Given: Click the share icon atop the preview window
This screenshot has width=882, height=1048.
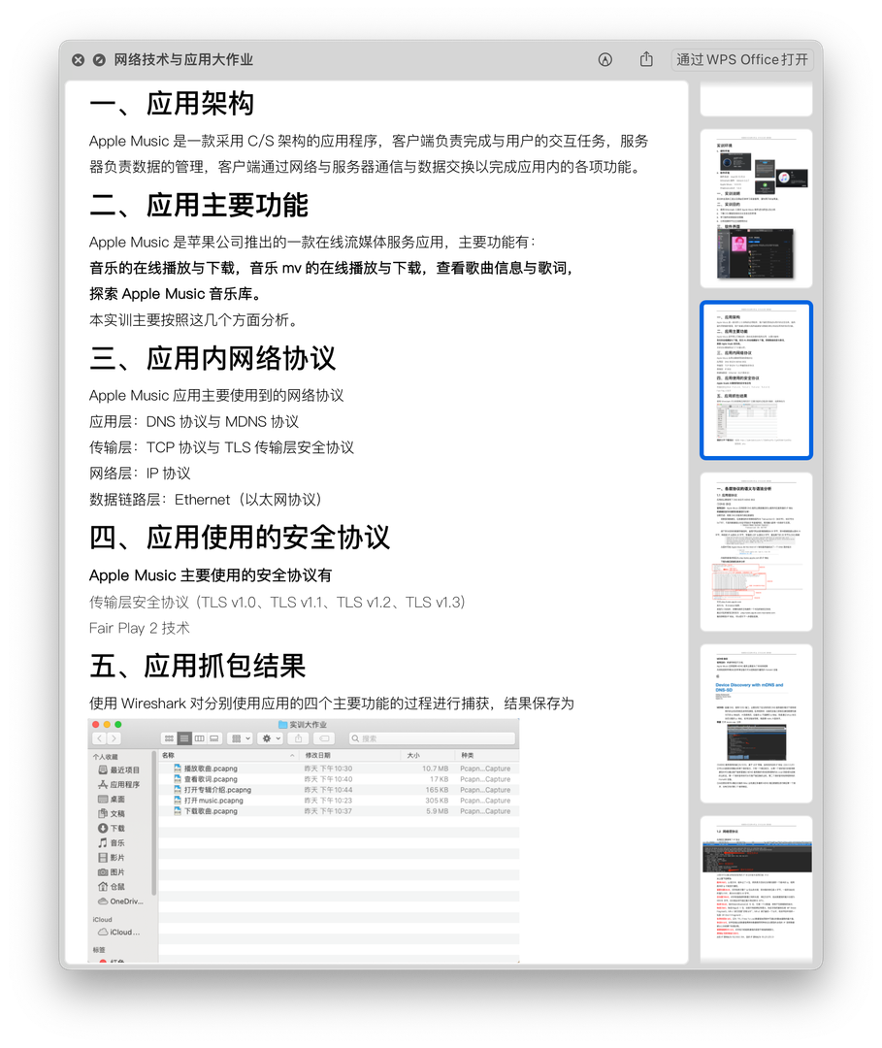Looking at the screenshot, I should [645, 59].
